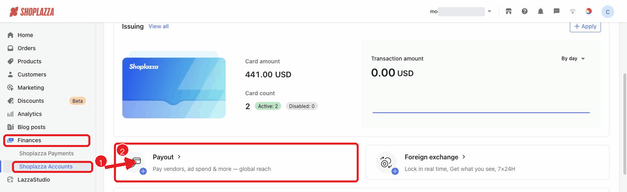Open the By day period dropdown
Image resolution: width=627 pixels, height=192 pixels.
point(573,59)
